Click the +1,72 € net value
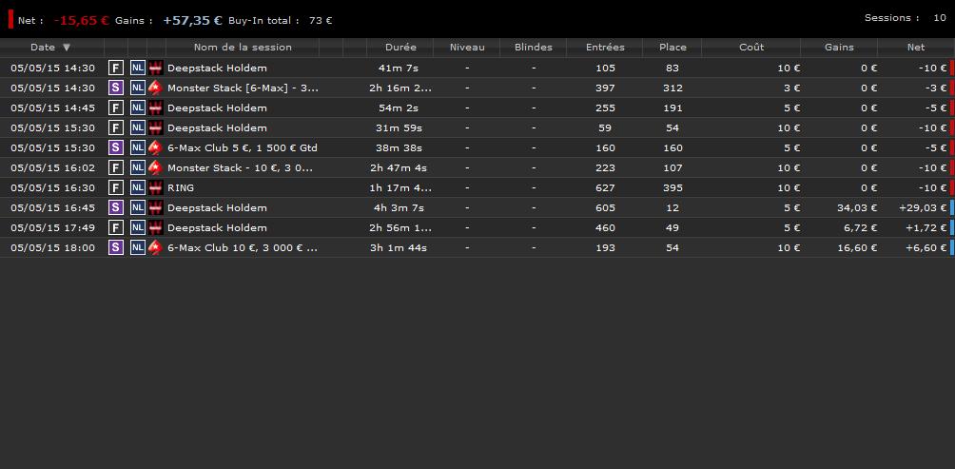 click(x=926, y=227)
